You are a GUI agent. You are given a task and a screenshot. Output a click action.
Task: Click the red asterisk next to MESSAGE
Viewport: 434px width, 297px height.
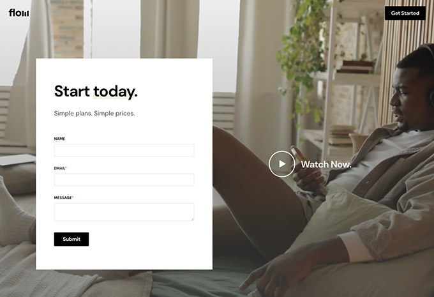coord(73,197)
